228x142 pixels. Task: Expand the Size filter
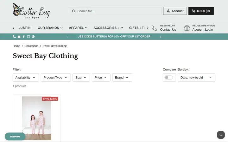pyautogui.click(x=81, y=78)
